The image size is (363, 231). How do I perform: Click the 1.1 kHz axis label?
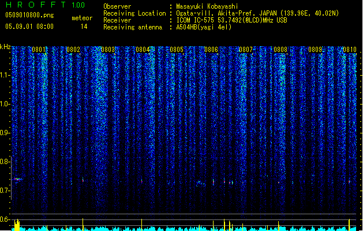pyautogui.click(x=5, y=75)
